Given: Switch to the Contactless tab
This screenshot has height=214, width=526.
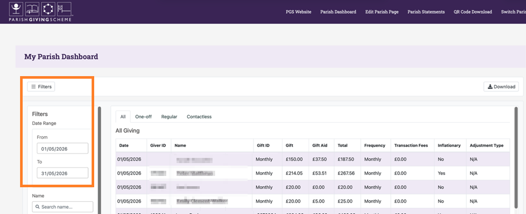Looking at the screenshot, I should pyautogui.click(x=199, y=117).
